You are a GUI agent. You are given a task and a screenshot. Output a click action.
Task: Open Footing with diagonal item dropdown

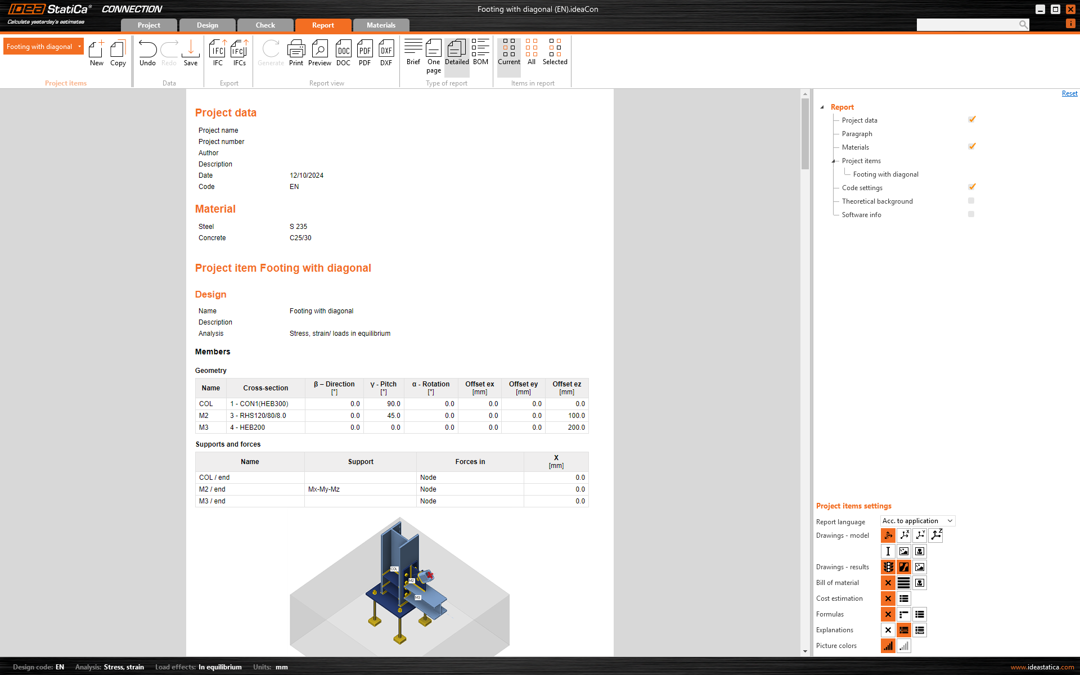(x=79, y=47)
